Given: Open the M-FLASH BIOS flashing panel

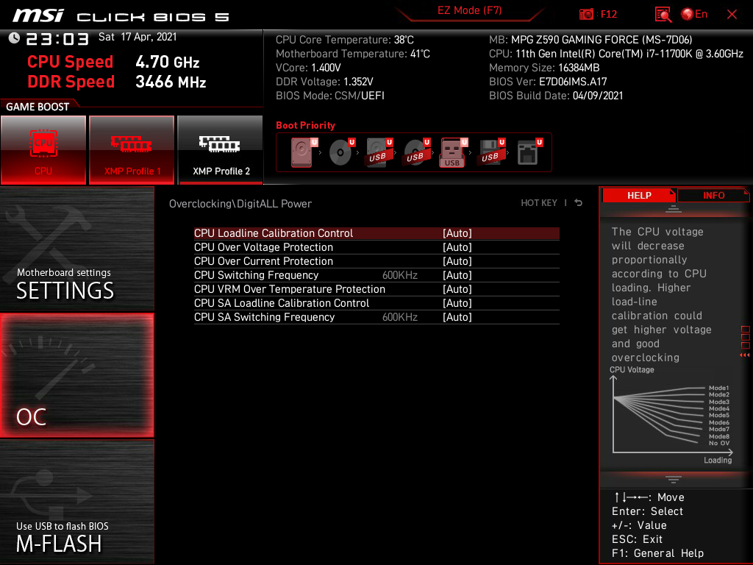Looking at the screenshot, I should click(x=76, y=502).
